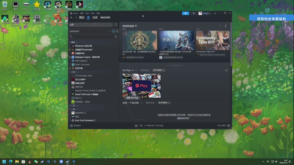Click the library content vertical scrollbar
Image resolution: width=294 pixels, height=165 pixels.
point(231,45)
